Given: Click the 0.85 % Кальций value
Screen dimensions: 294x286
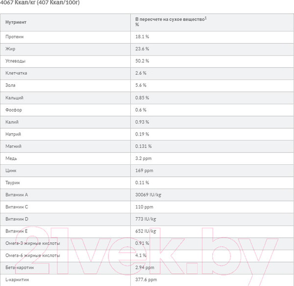Looking at the screenshot, I should [x=142, y=98].
